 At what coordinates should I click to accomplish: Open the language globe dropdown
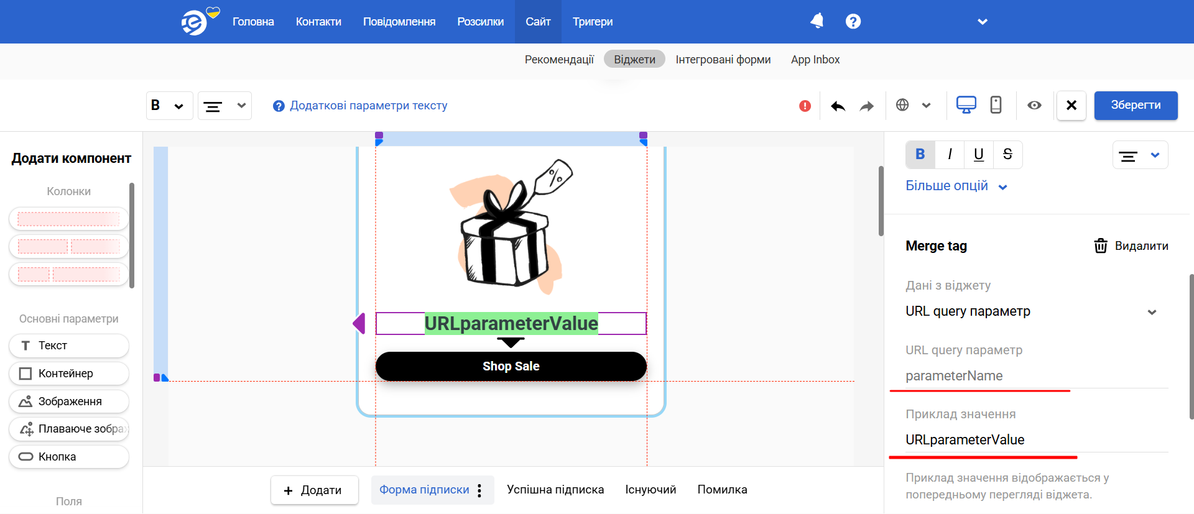point(914,105)
